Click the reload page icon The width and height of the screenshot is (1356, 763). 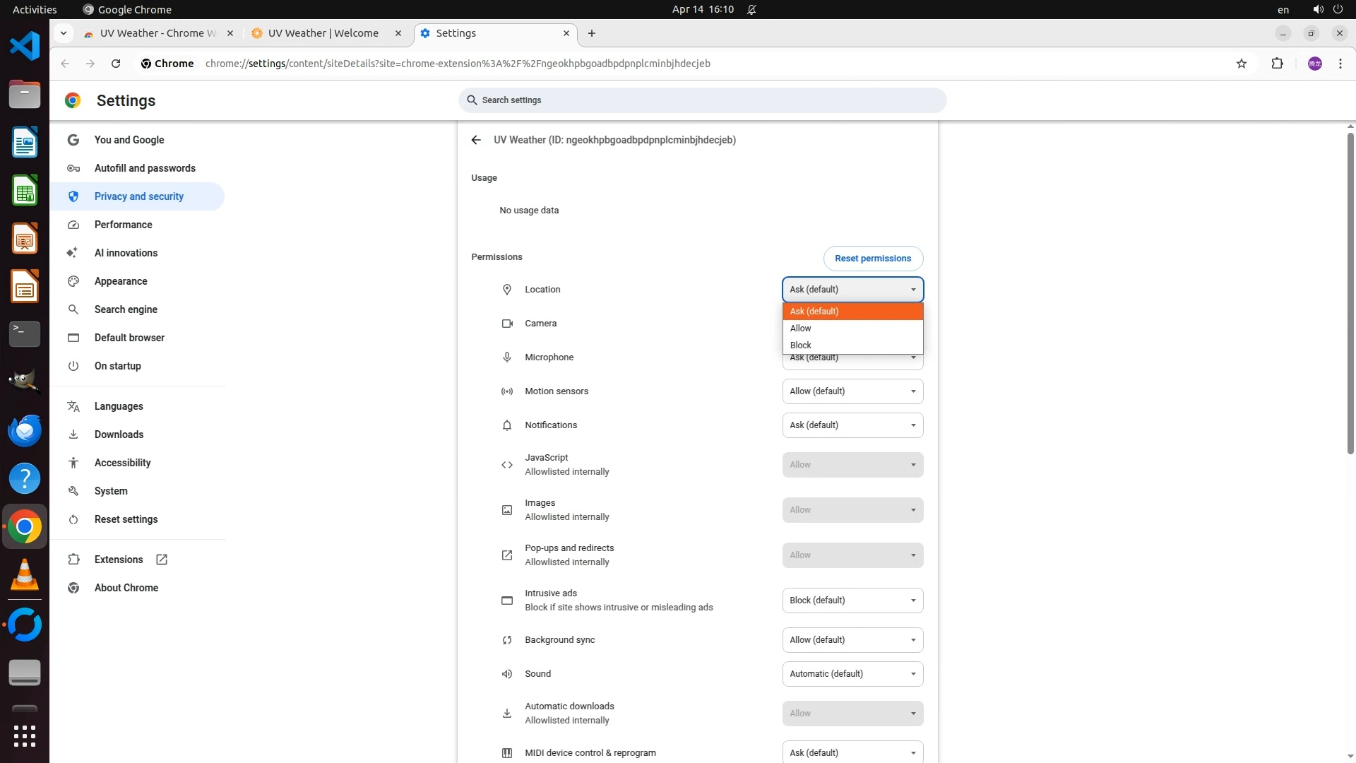point(116,64)
